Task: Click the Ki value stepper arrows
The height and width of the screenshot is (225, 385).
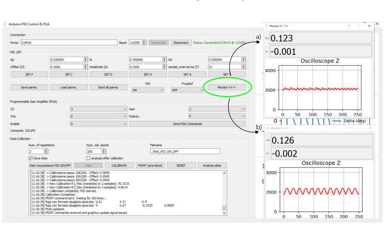Action: click(x=164, y=59)
